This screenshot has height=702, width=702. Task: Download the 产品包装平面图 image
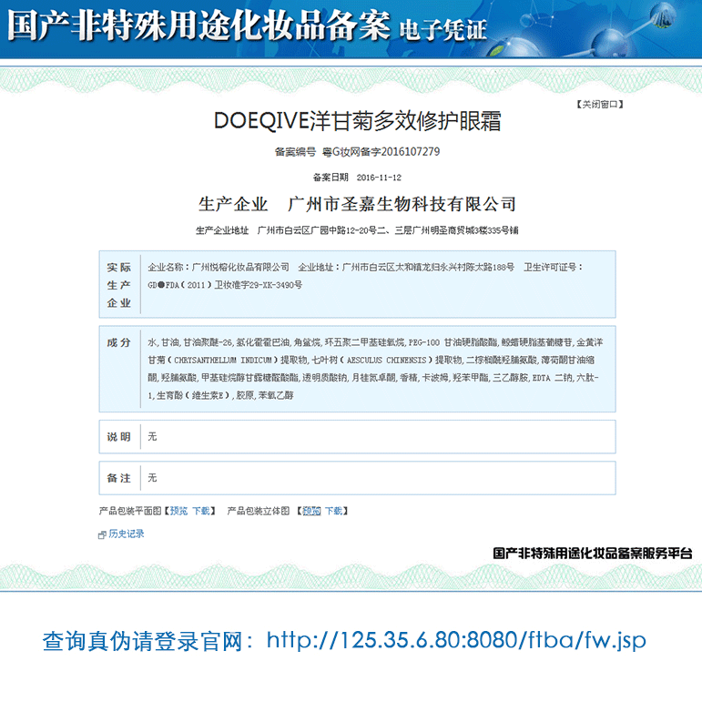point(201,511)
